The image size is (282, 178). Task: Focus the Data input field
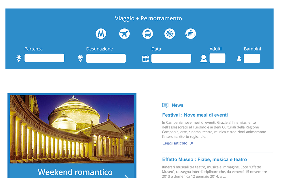[x=171, y=58]
